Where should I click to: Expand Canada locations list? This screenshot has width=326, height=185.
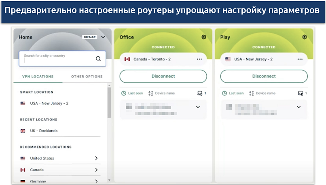(x=96, y=170)
